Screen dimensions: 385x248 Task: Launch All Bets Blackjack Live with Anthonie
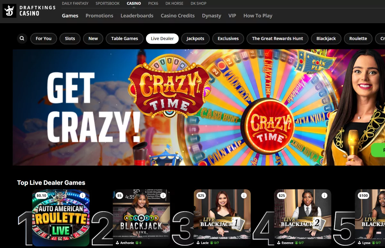tap(141, 218)
